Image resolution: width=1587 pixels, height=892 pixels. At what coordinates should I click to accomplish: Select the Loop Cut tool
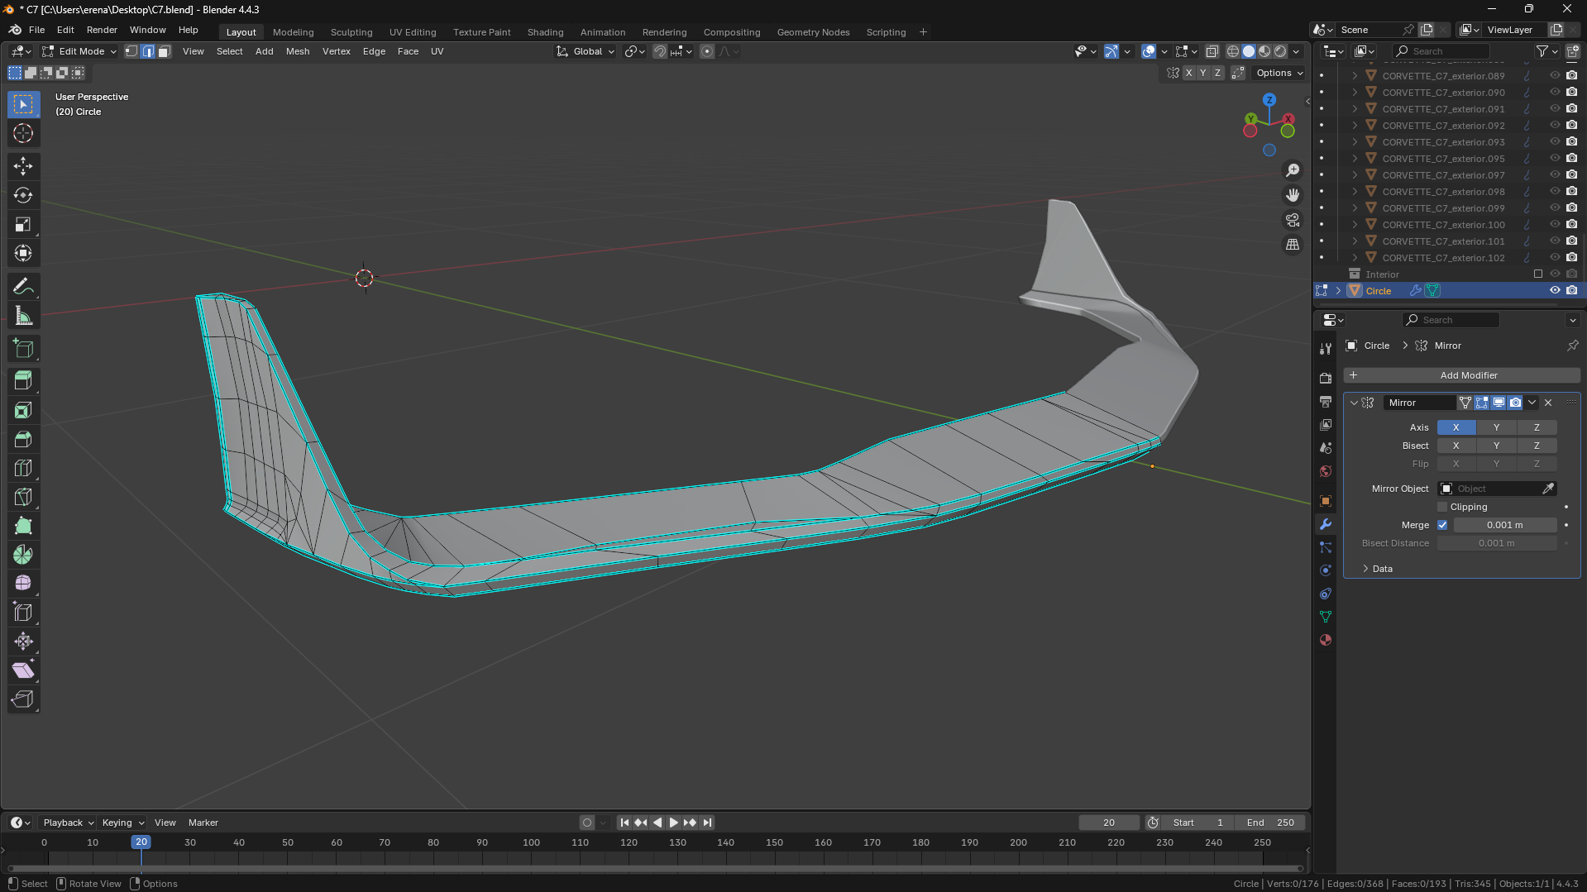[x=23, y=468]
